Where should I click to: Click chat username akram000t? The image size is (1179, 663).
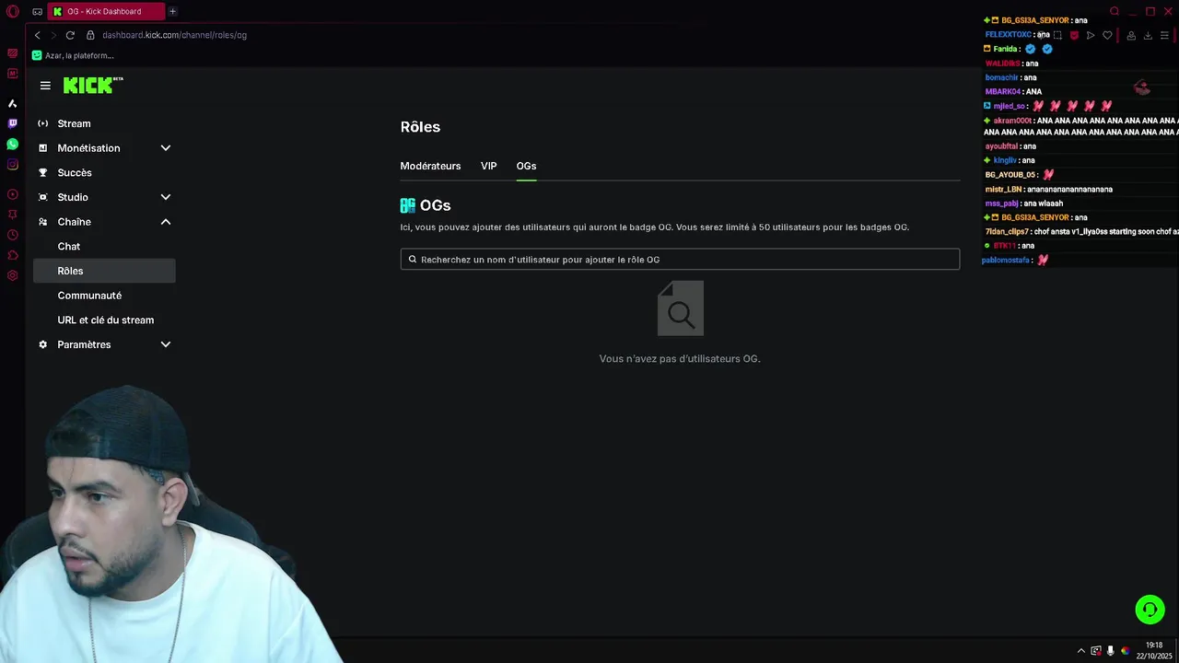1012,121
